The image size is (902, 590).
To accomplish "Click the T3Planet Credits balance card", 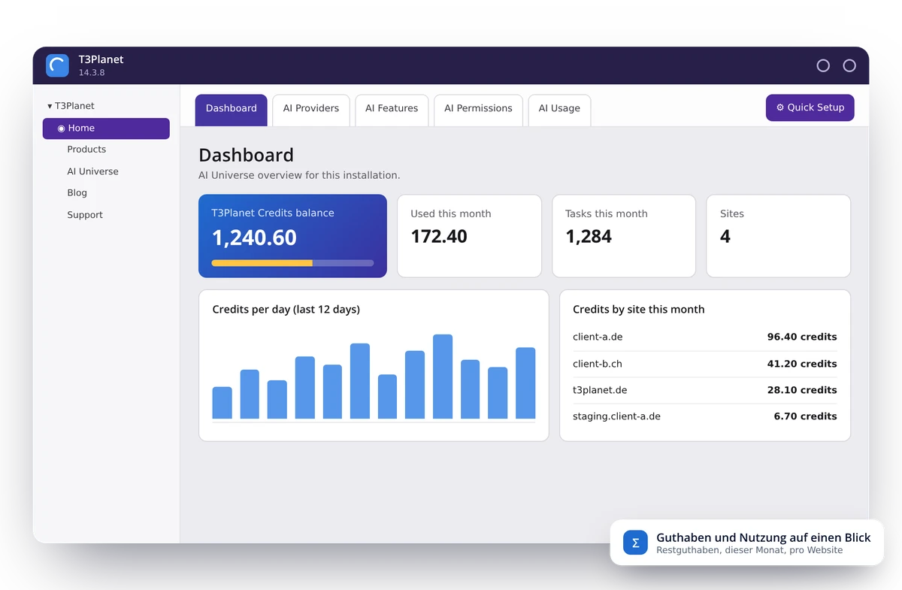I will (292, 236).
